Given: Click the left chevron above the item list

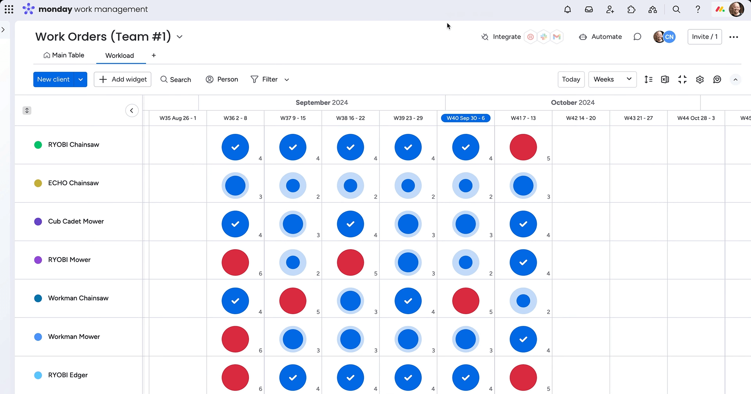Looking at the screenshot, I should coord(132,111).
